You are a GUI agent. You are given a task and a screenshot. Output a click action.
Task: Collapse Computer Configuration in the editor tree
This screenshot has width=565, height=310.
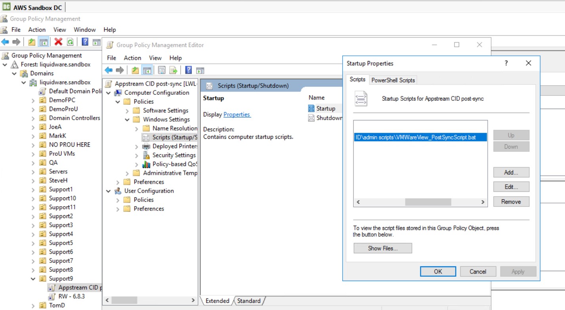pos(109,93)
